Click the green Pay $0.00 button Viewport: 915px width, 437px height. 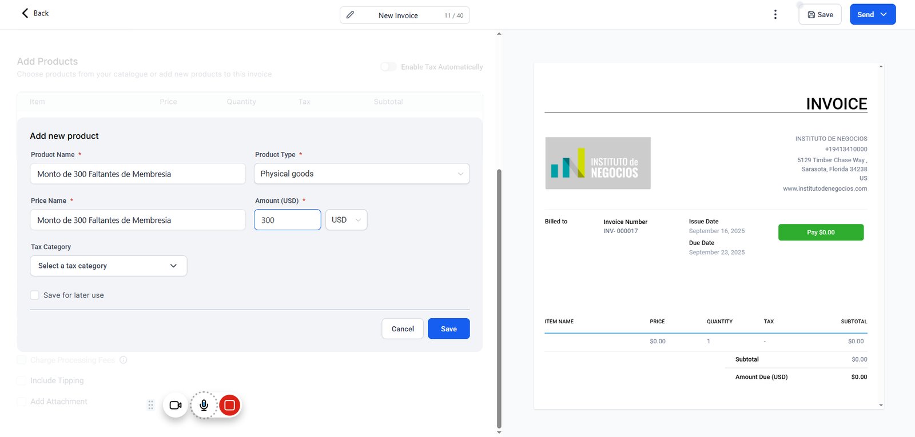tap(821, 232)
